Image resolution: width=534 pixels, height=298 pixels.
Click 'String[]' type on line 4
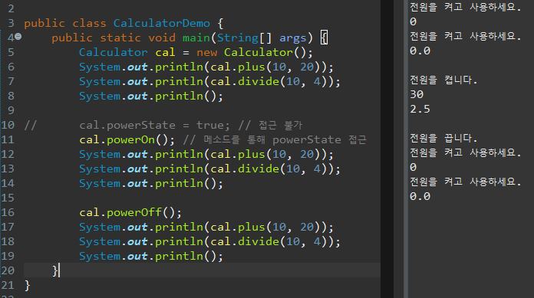[244, 38]
